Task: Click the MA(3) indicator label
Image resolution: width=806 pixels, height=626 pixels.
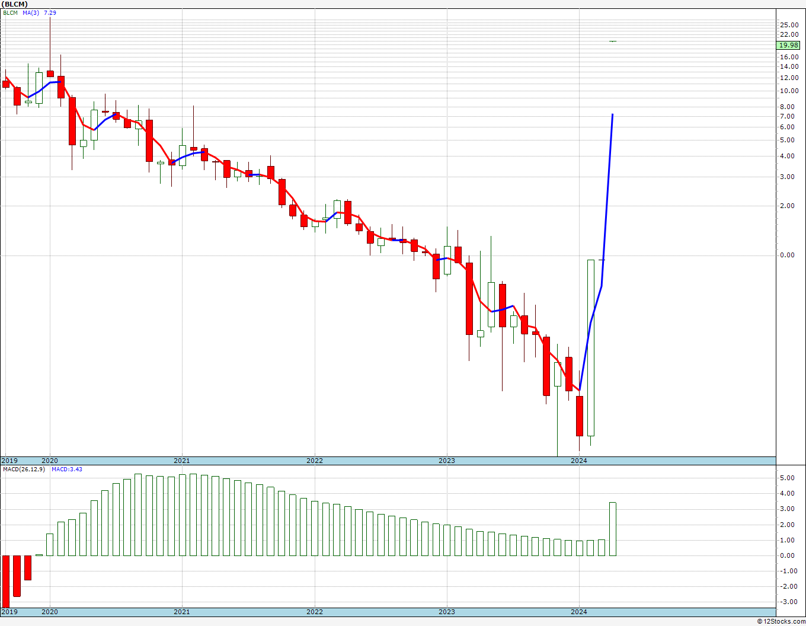Action: click(x=30, y=12)
